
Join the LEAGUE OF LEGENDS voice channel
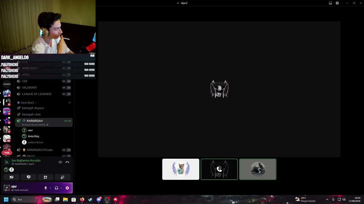(44, 94)
